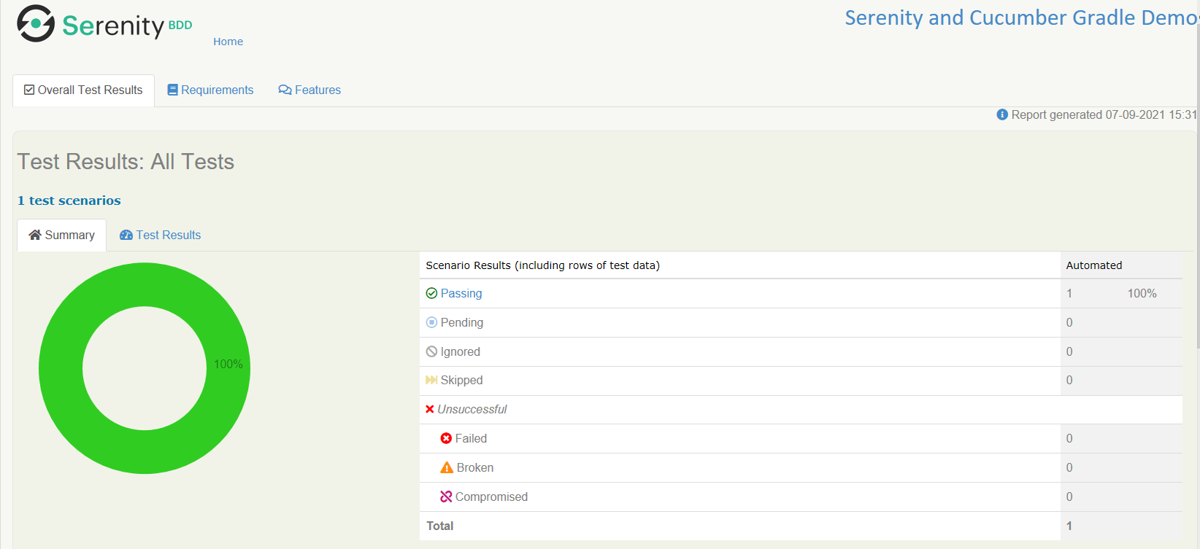Viewport: 1200px width, 549px height.
Task: Click the Compromised count value 0
Action: pos(1069,497)
